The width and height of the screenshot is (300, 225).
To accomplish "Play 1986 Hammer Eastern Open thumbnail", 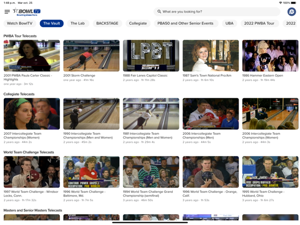I will [270, 55].
